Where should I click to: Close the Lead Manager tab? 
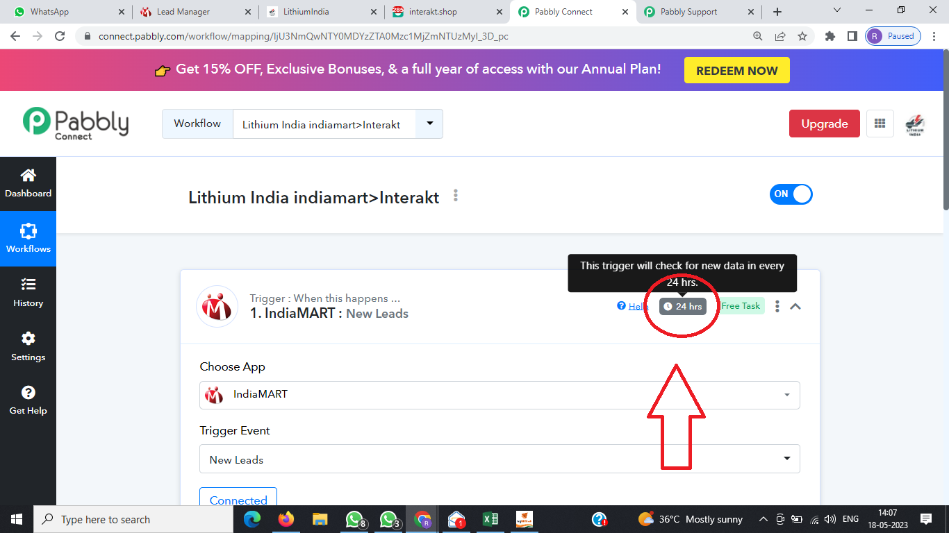tap(247, 12)
